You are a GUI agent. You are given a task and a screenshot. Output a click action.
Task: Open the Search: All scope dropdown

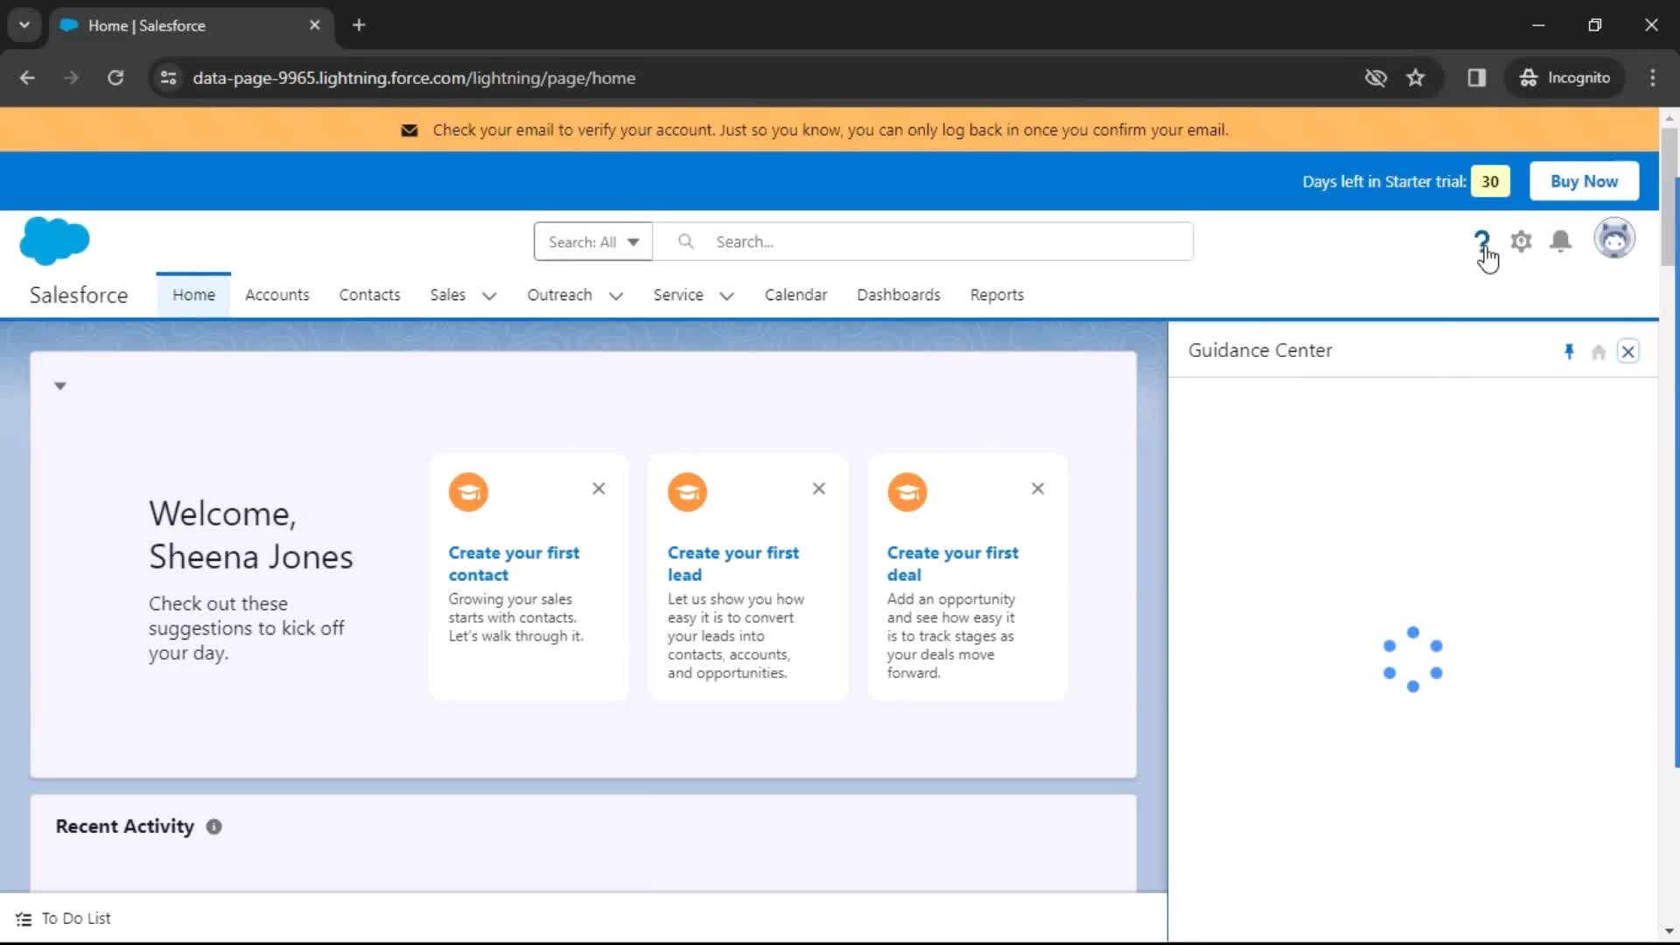pyautogui.click(x=593, y=241)
